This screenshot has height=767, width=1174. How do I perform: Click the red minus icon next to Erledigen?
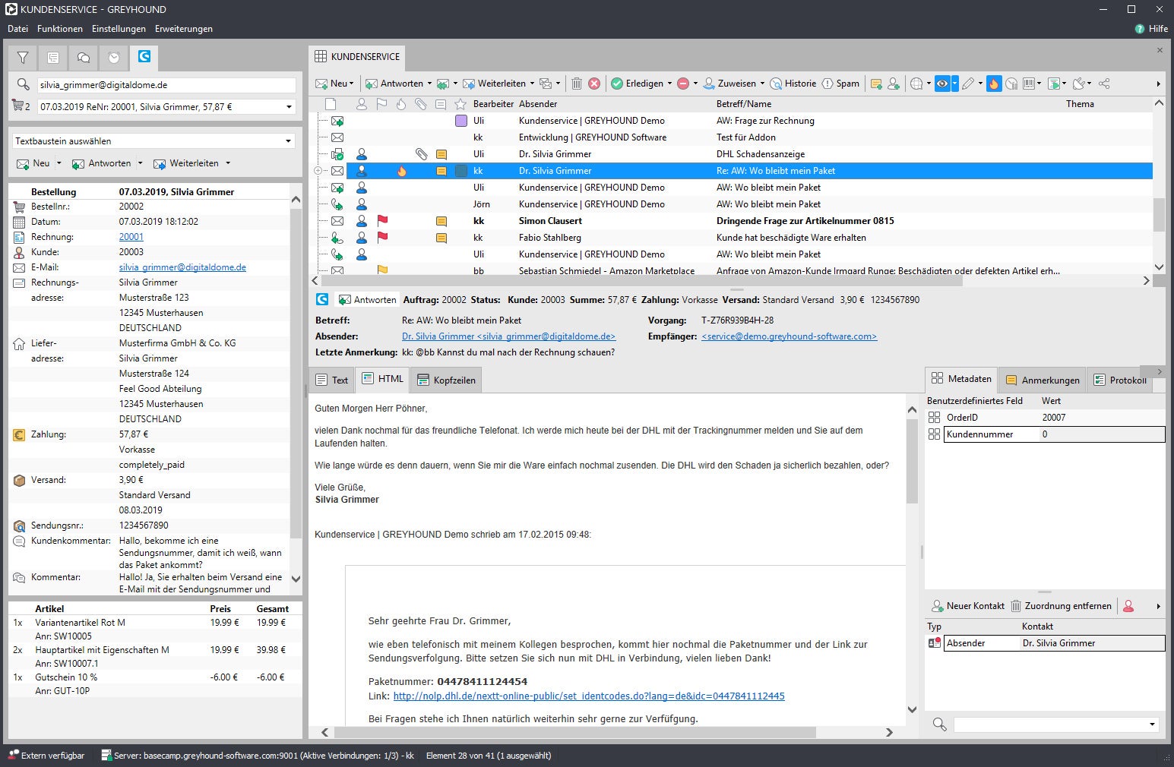pos(683,84)
